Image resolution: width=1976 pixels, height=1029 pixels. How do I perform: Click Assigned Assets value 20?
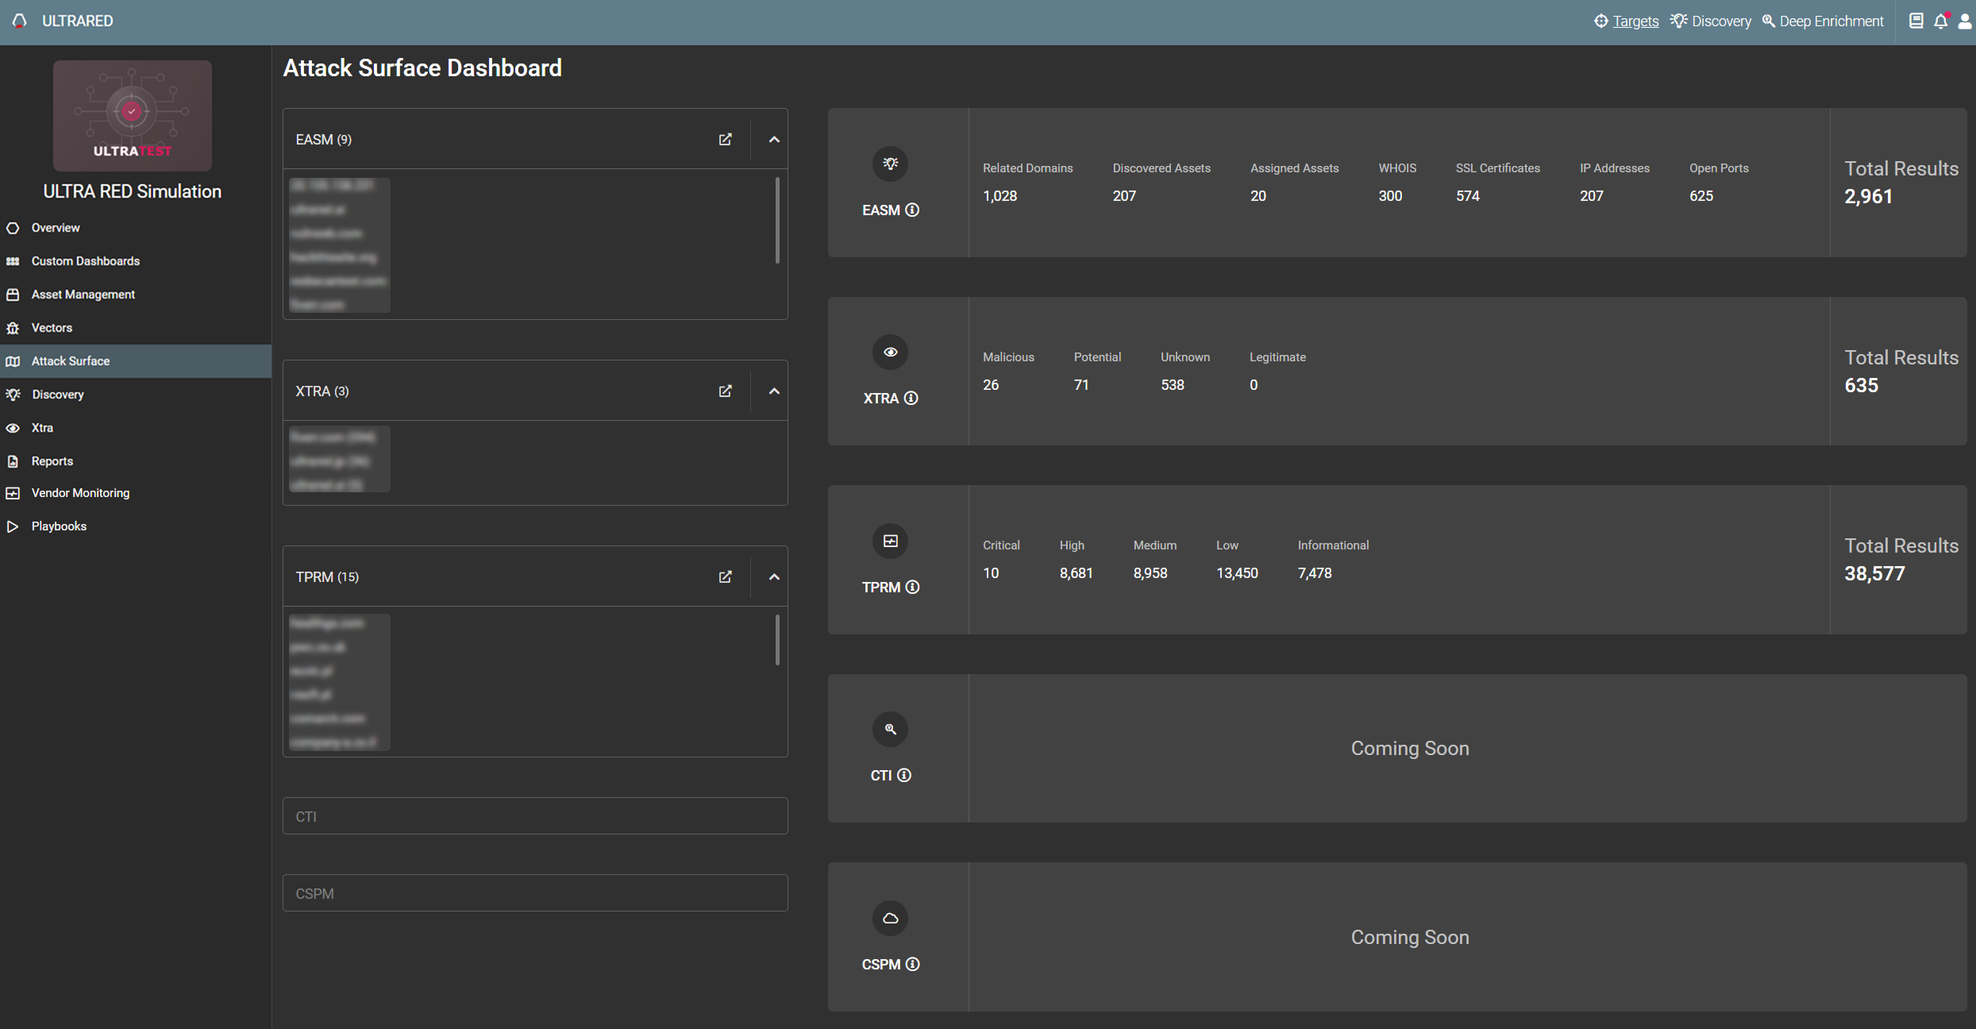click(1258, 196)
